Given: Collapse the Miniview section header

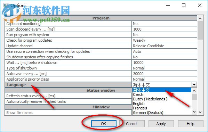Looking at the screenshot, I should (x=68, y=107).
